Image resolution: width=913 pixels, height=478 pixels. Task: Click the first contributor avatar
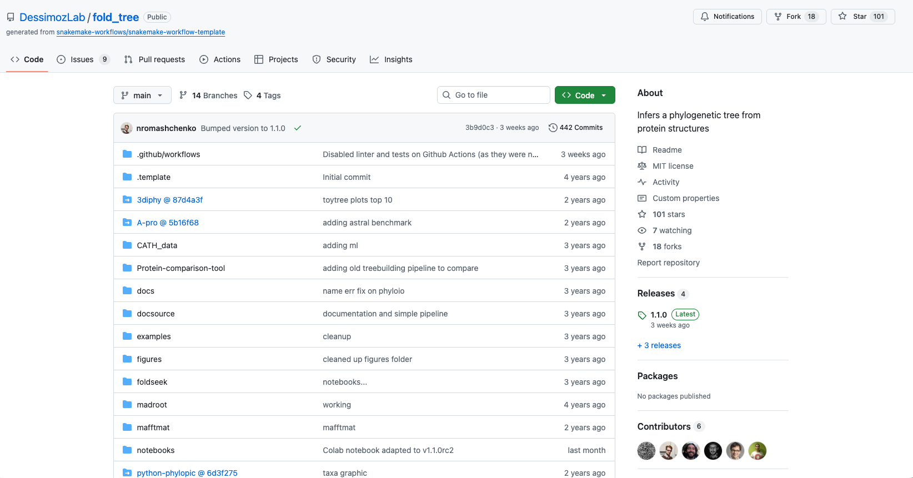pyautogui.click(x=646, y=451)
